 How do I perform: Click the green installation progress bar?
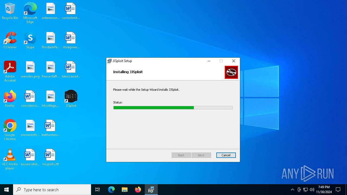(x=173, y=108)
